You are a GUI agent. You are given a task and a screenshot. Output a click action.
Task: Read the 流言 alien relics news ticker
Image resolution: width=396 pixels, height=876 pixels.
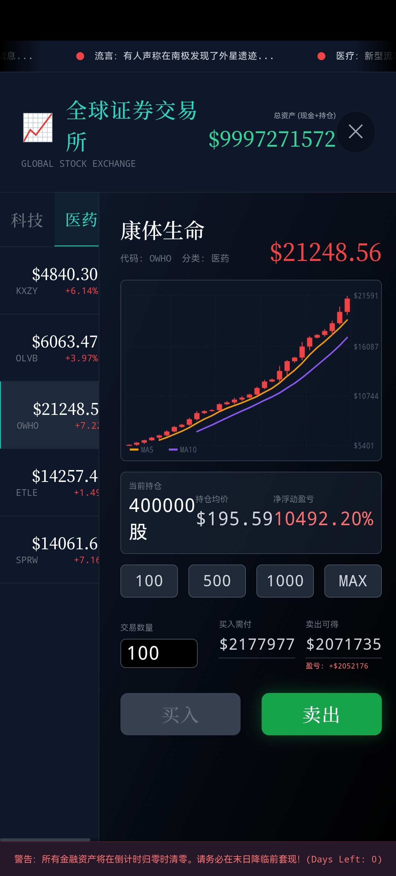click(184, 56)
